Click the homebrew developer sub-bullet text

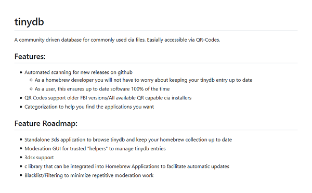[144, 80]
